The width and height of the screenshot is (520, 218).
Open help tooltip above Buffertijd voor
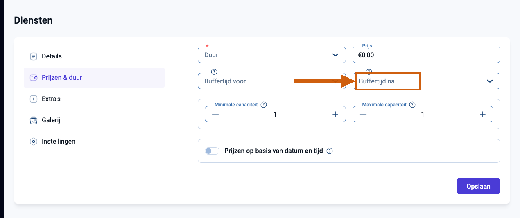coord(213,71)
